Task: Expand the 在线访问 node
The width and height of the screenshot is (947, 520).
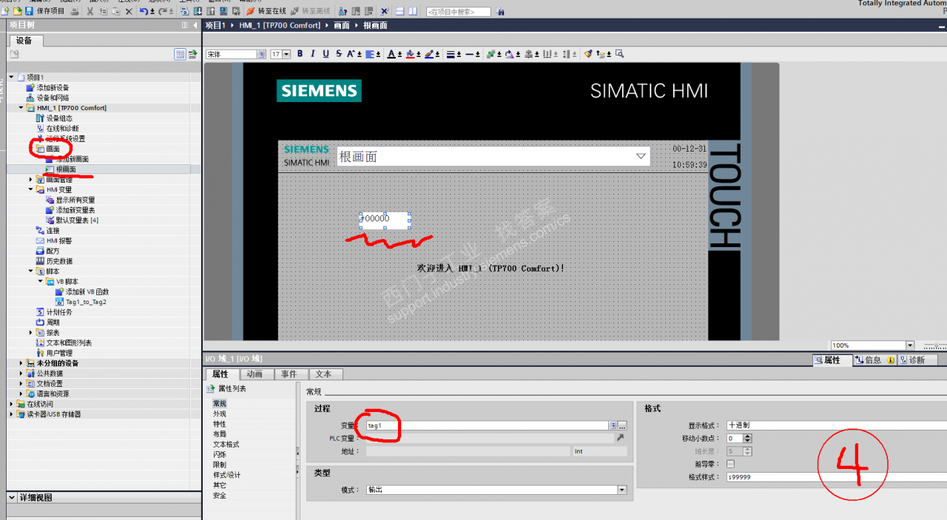Action: [x=12, y=405]
